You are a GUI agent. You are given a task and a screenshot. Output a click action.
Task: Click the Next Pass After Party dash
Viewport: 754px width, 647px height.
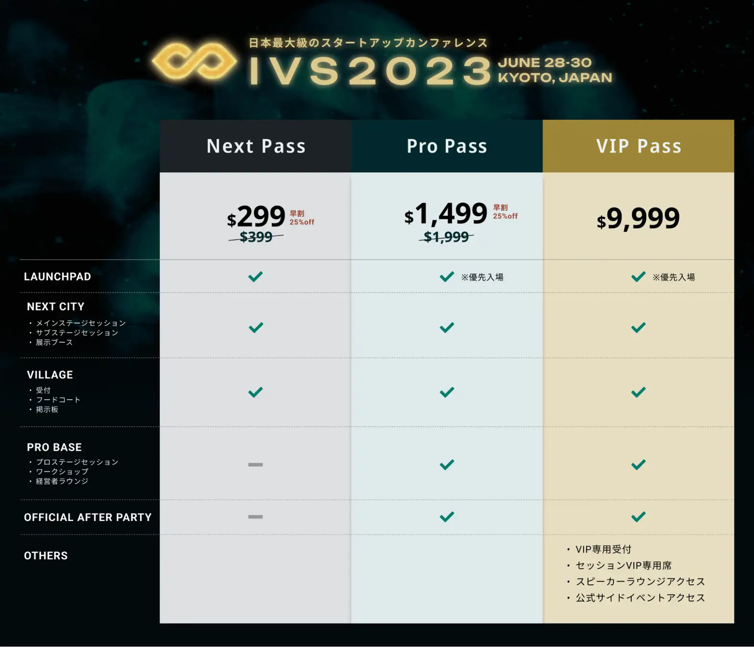[255, 517]
